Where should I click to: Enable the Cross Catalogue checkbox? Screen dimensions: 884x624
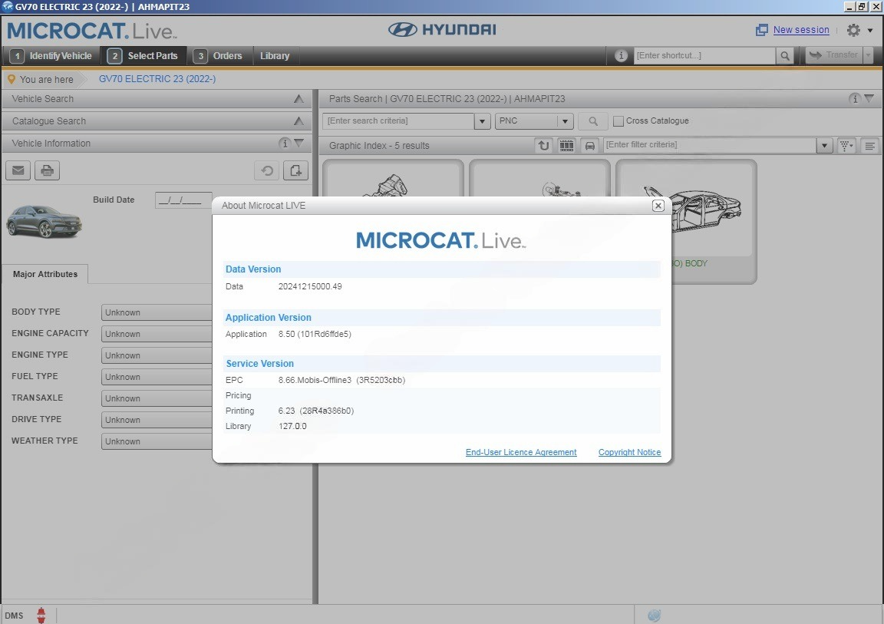(618, 121)
